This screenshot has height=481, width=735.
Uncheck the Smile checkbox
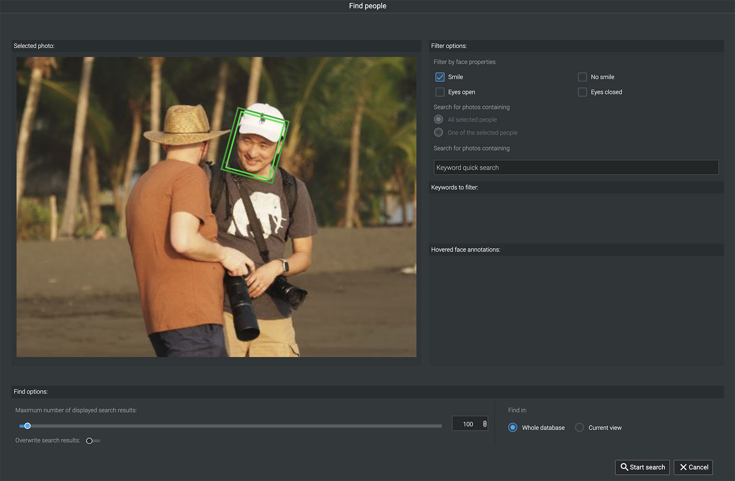point(440,77)
